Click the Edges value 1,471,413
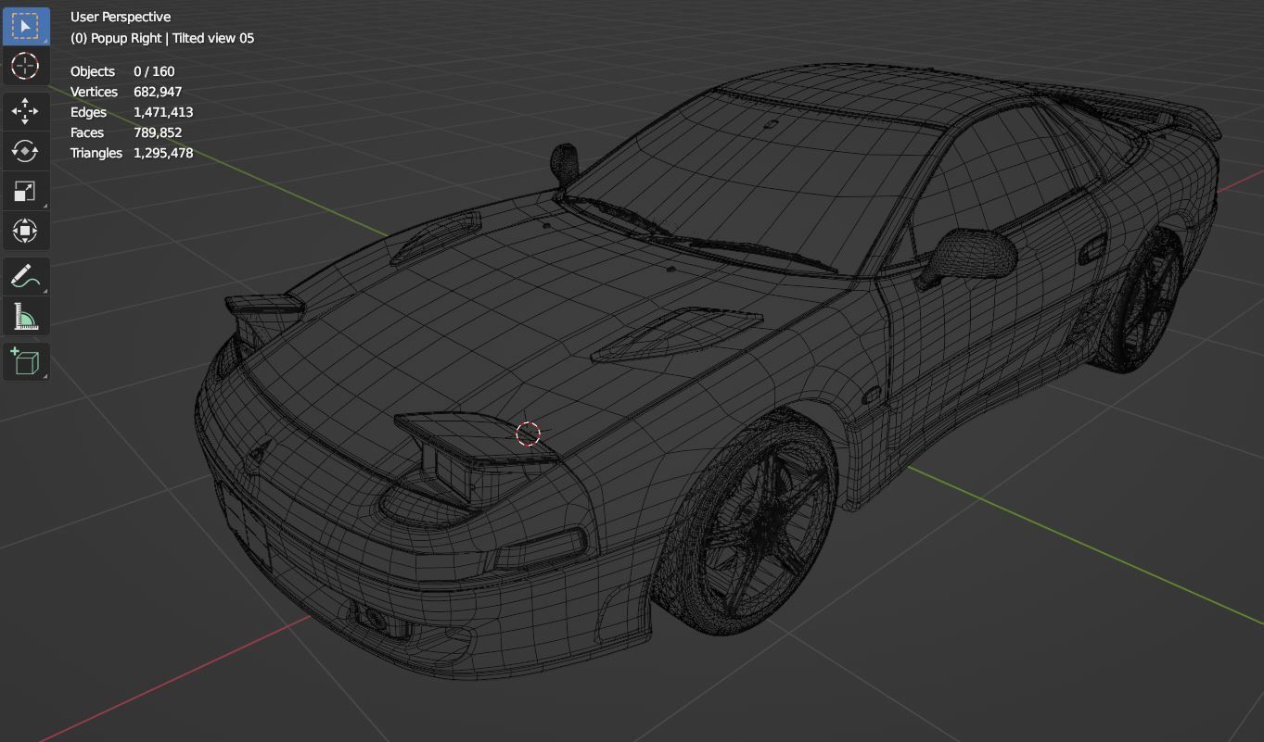The image size is (1264, 742). 163,112
